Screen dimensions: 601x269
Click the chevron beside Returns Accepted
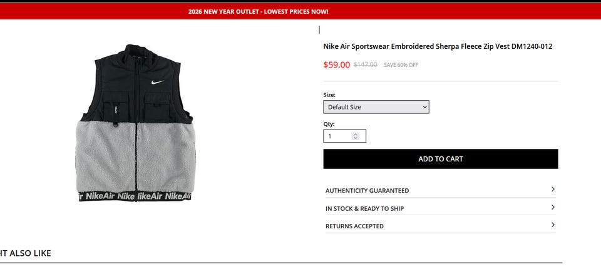click(553, 225)
